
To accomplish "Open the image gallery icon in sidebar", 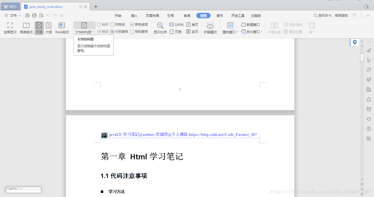I will 369,89.
